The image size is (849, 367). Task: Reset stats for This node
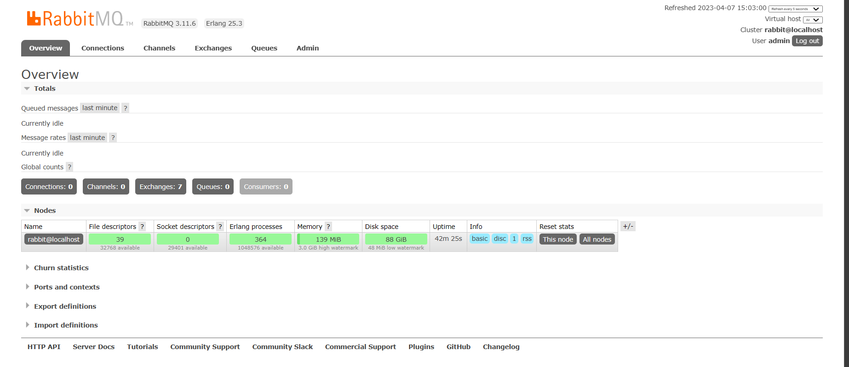click(x=558, y=239)
